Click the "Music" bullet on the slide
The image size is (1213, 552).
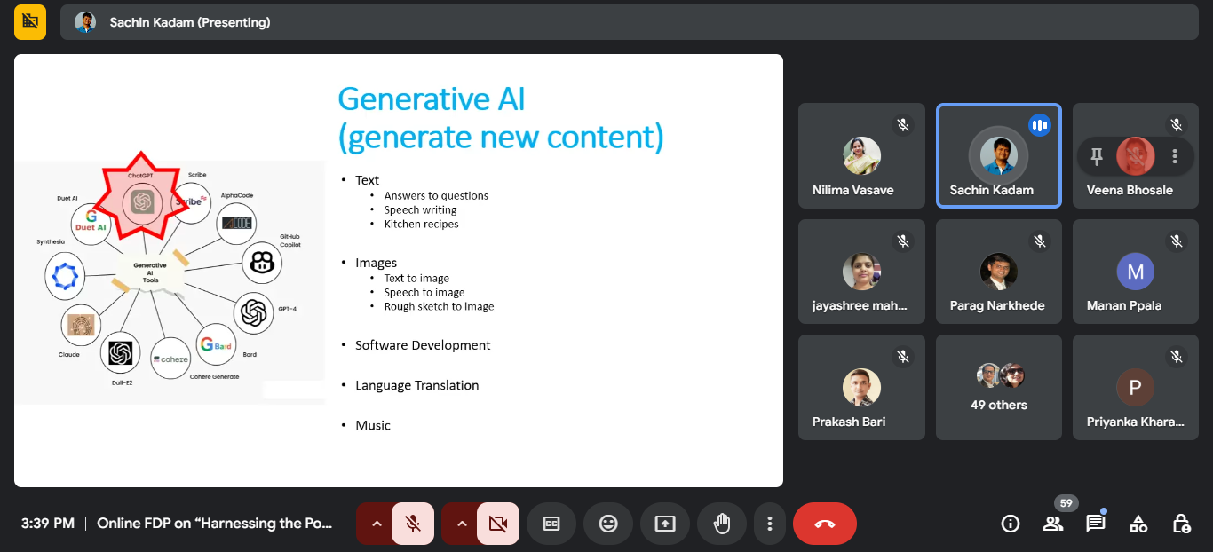tap(373, 425)
